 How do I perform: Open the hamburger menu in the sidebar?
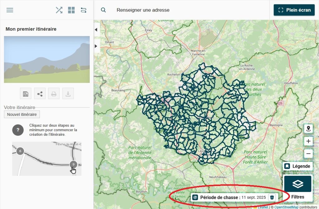10,10
